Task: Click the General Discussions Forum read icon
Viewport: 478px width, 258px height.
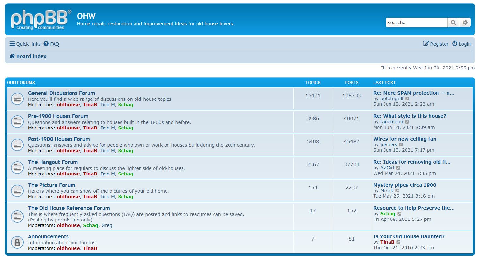Action: (17, 99)
